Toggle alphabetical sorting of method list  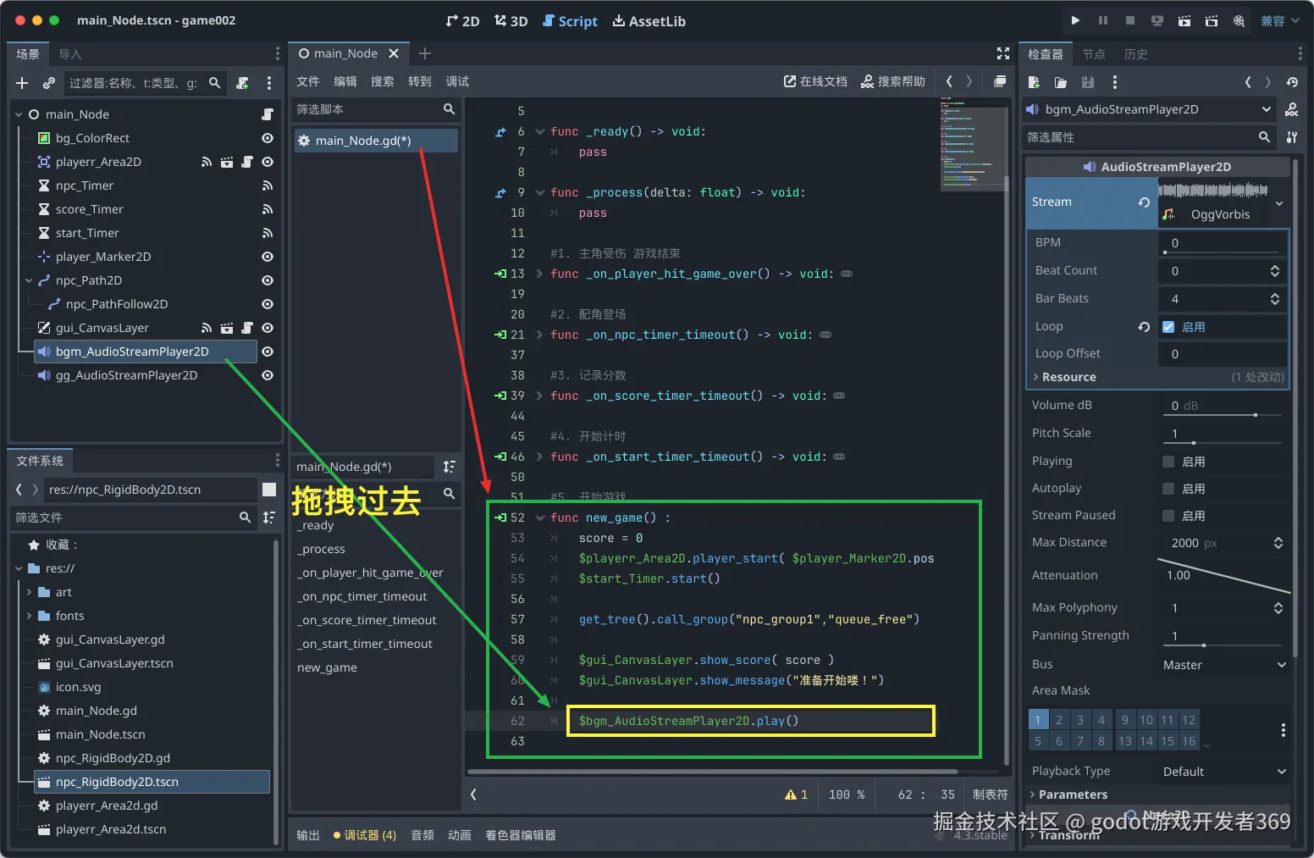(450, 467)
